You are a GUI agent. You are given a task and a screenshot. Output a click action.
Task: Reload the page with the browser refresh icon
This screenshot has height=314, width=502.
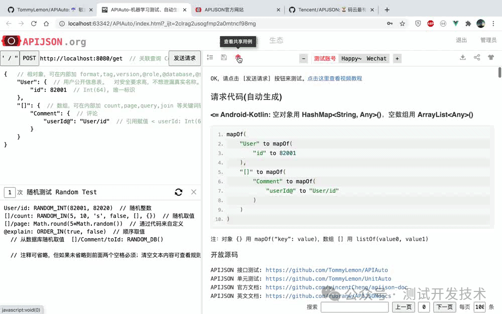pos(34,24)
